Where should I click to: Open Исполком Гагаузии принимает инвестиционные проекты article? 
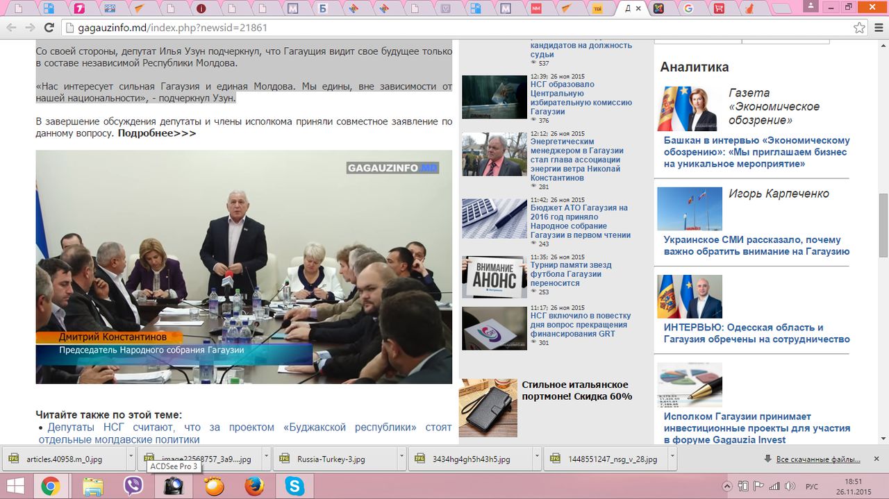click(756, 428)
